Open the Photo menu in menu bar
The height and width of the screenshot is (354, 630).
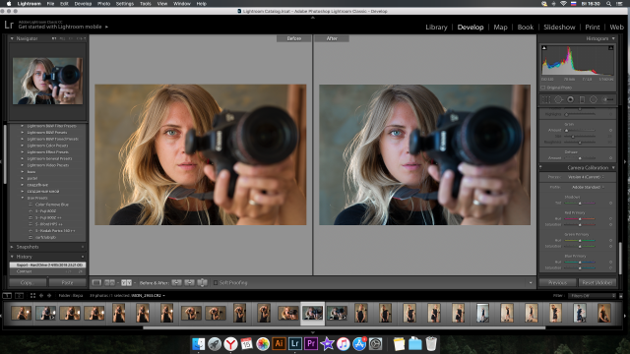[103, 4]
